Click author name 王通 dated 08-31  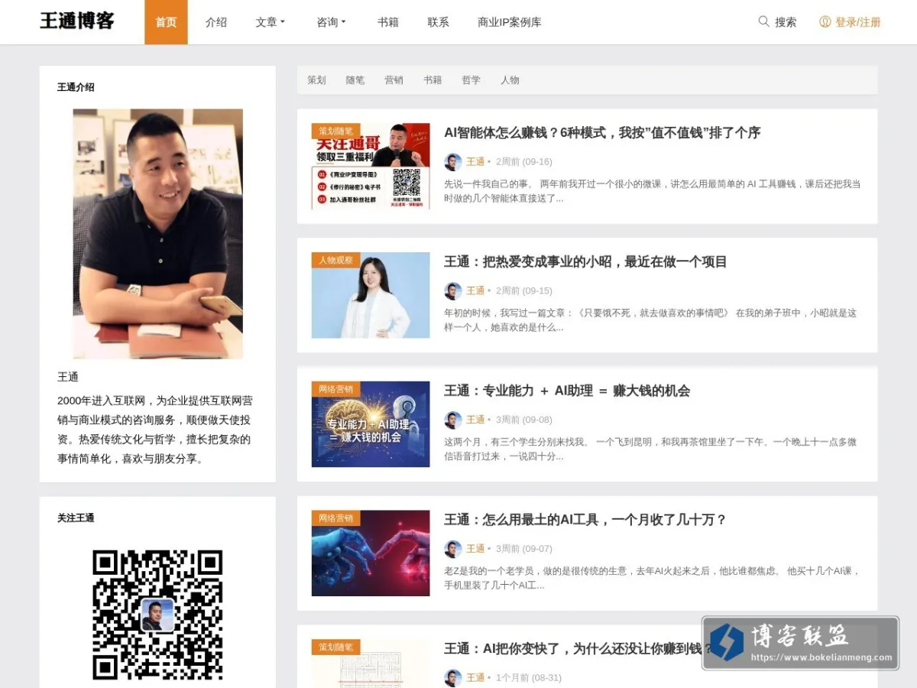pyautogui.click(x=475, y=677)
